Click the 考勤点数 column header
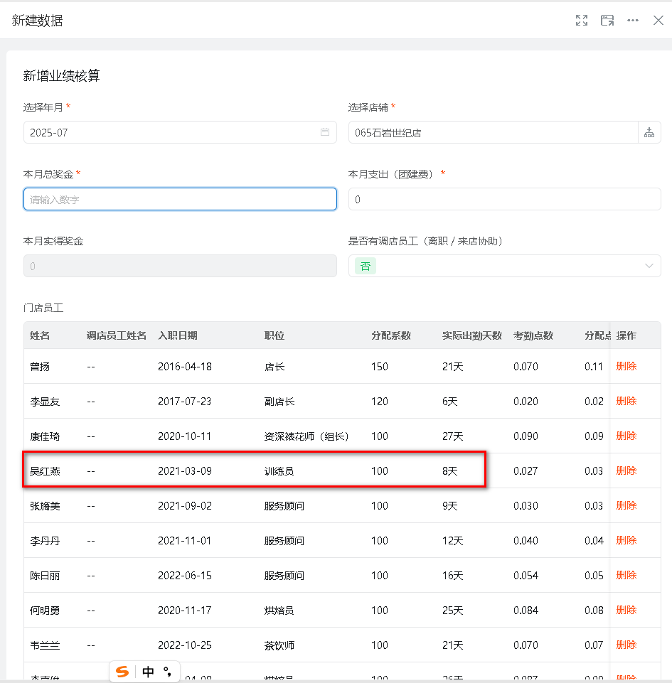 click(533, 335)
